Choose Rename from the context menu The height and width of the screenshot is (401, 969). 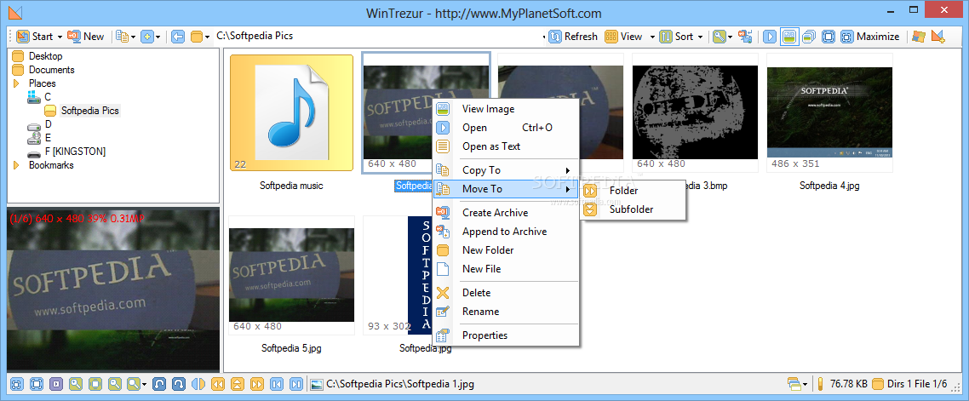tap(505, 312)
